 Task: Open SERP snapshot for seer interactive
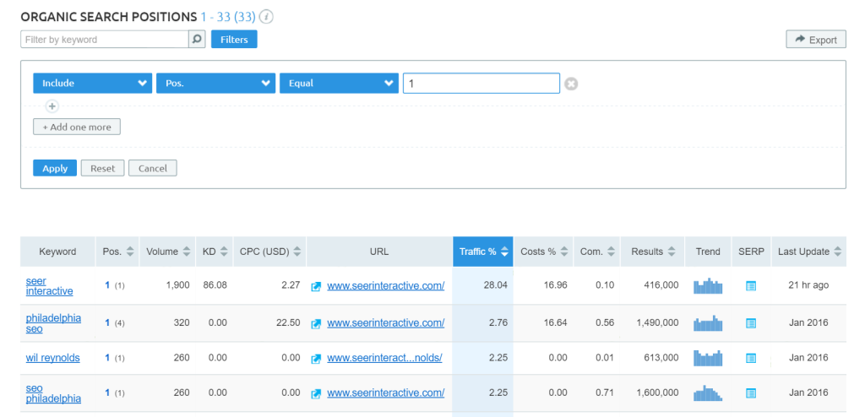(750, 286)
